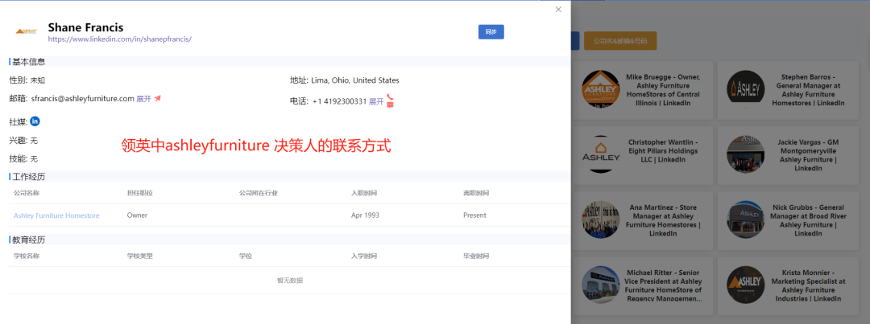Open Mike Bruegge's avatar in results
This screenshot has height=324, width=870.
600,89
